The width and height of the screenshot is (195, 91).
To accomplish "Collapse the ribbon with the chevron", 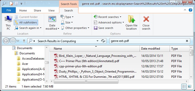I will click(x=185, y=10).
